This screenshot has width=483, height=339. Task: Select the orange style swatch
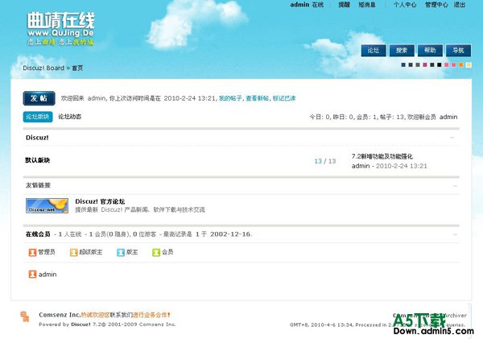coord(460,64)
